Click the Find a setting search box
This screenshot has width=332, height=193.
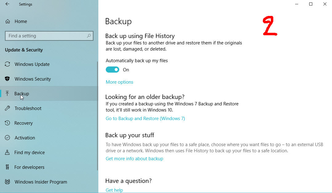(x=46, y=36)
